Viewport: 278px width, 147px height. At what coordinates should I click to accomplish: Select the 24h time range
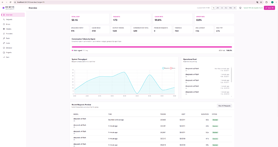(x=218, y=8)
